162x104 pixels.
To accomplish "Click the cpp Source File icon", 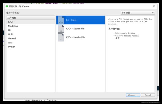I will (61, 29).
